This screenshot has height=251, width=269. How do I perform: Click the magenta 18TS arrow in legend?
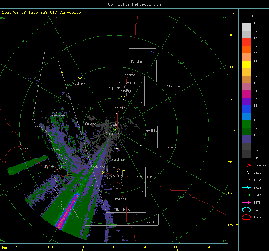point(246,203)
